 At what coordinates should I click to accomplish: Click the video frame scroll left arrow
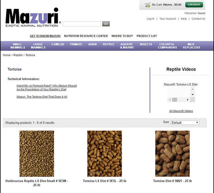point(170,100)
